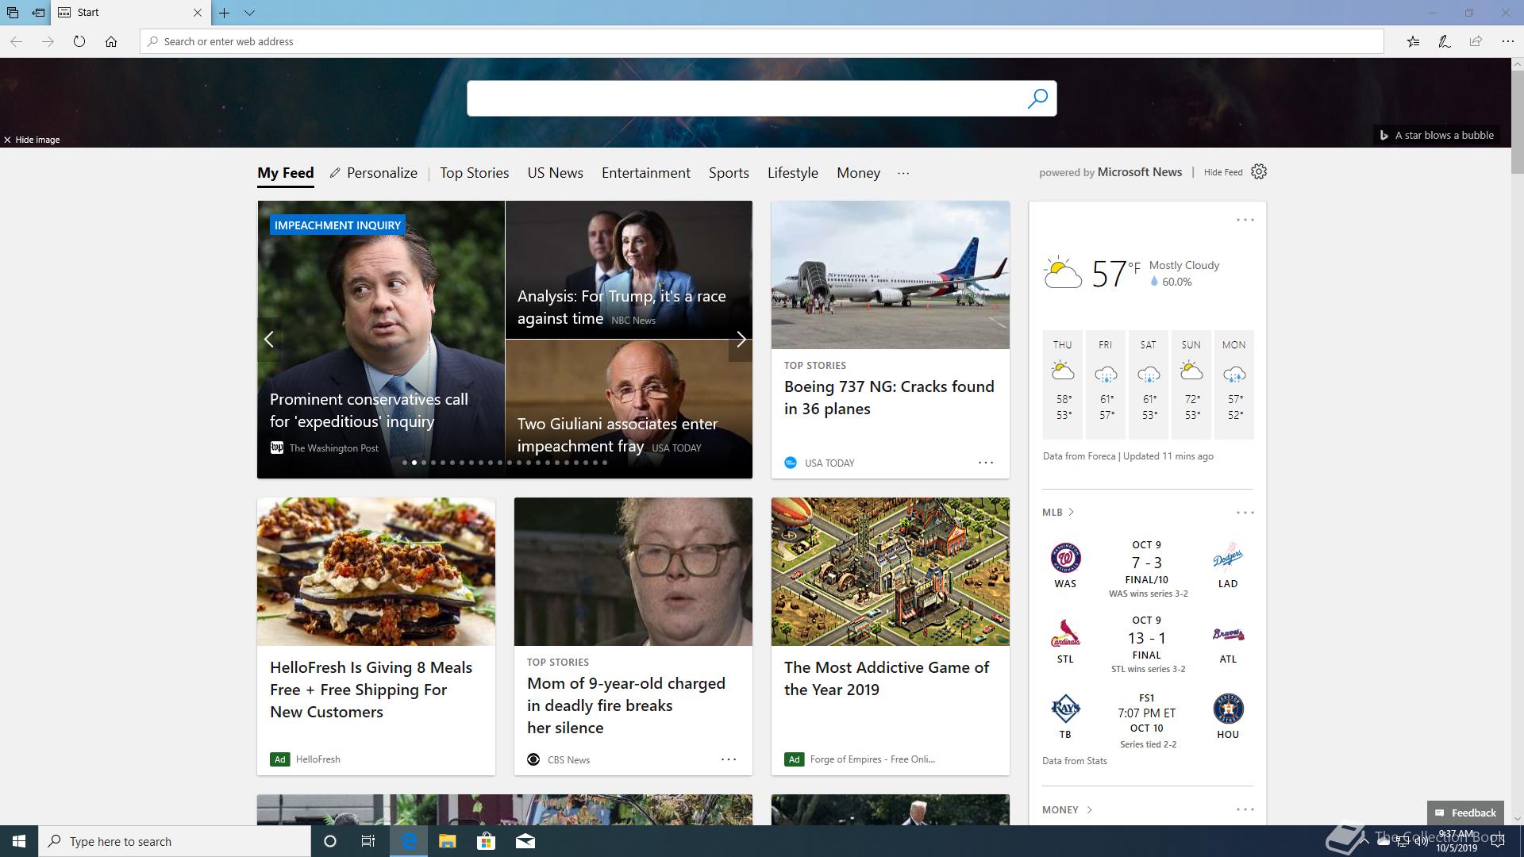The height and width of the screenshot is (857, 1524).
Task: Click inside the Bing search box
Action: pos(746,98)
